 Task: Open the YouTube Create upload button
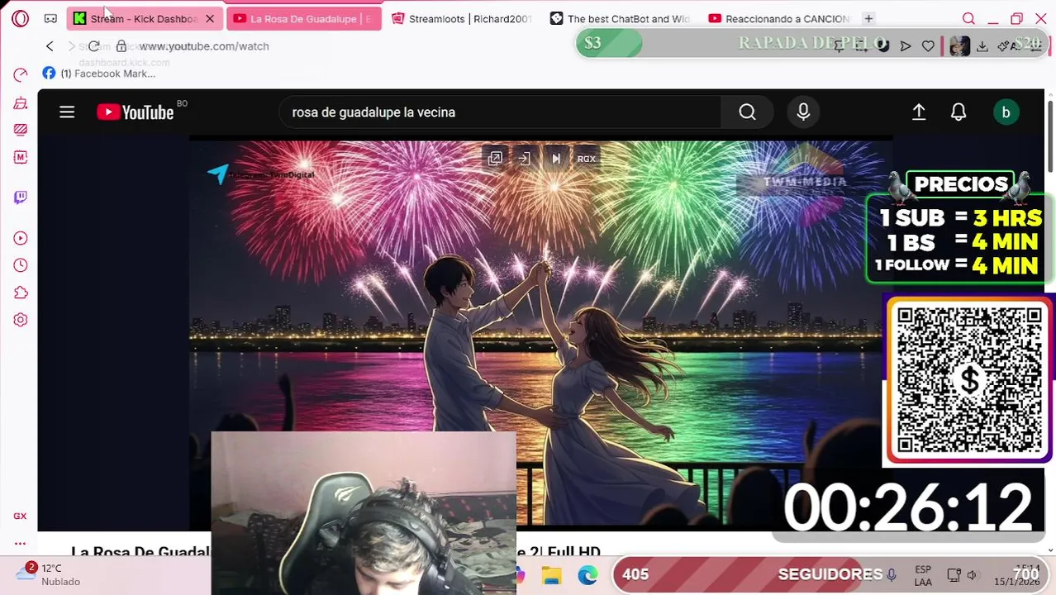click(x=919, y=112)
